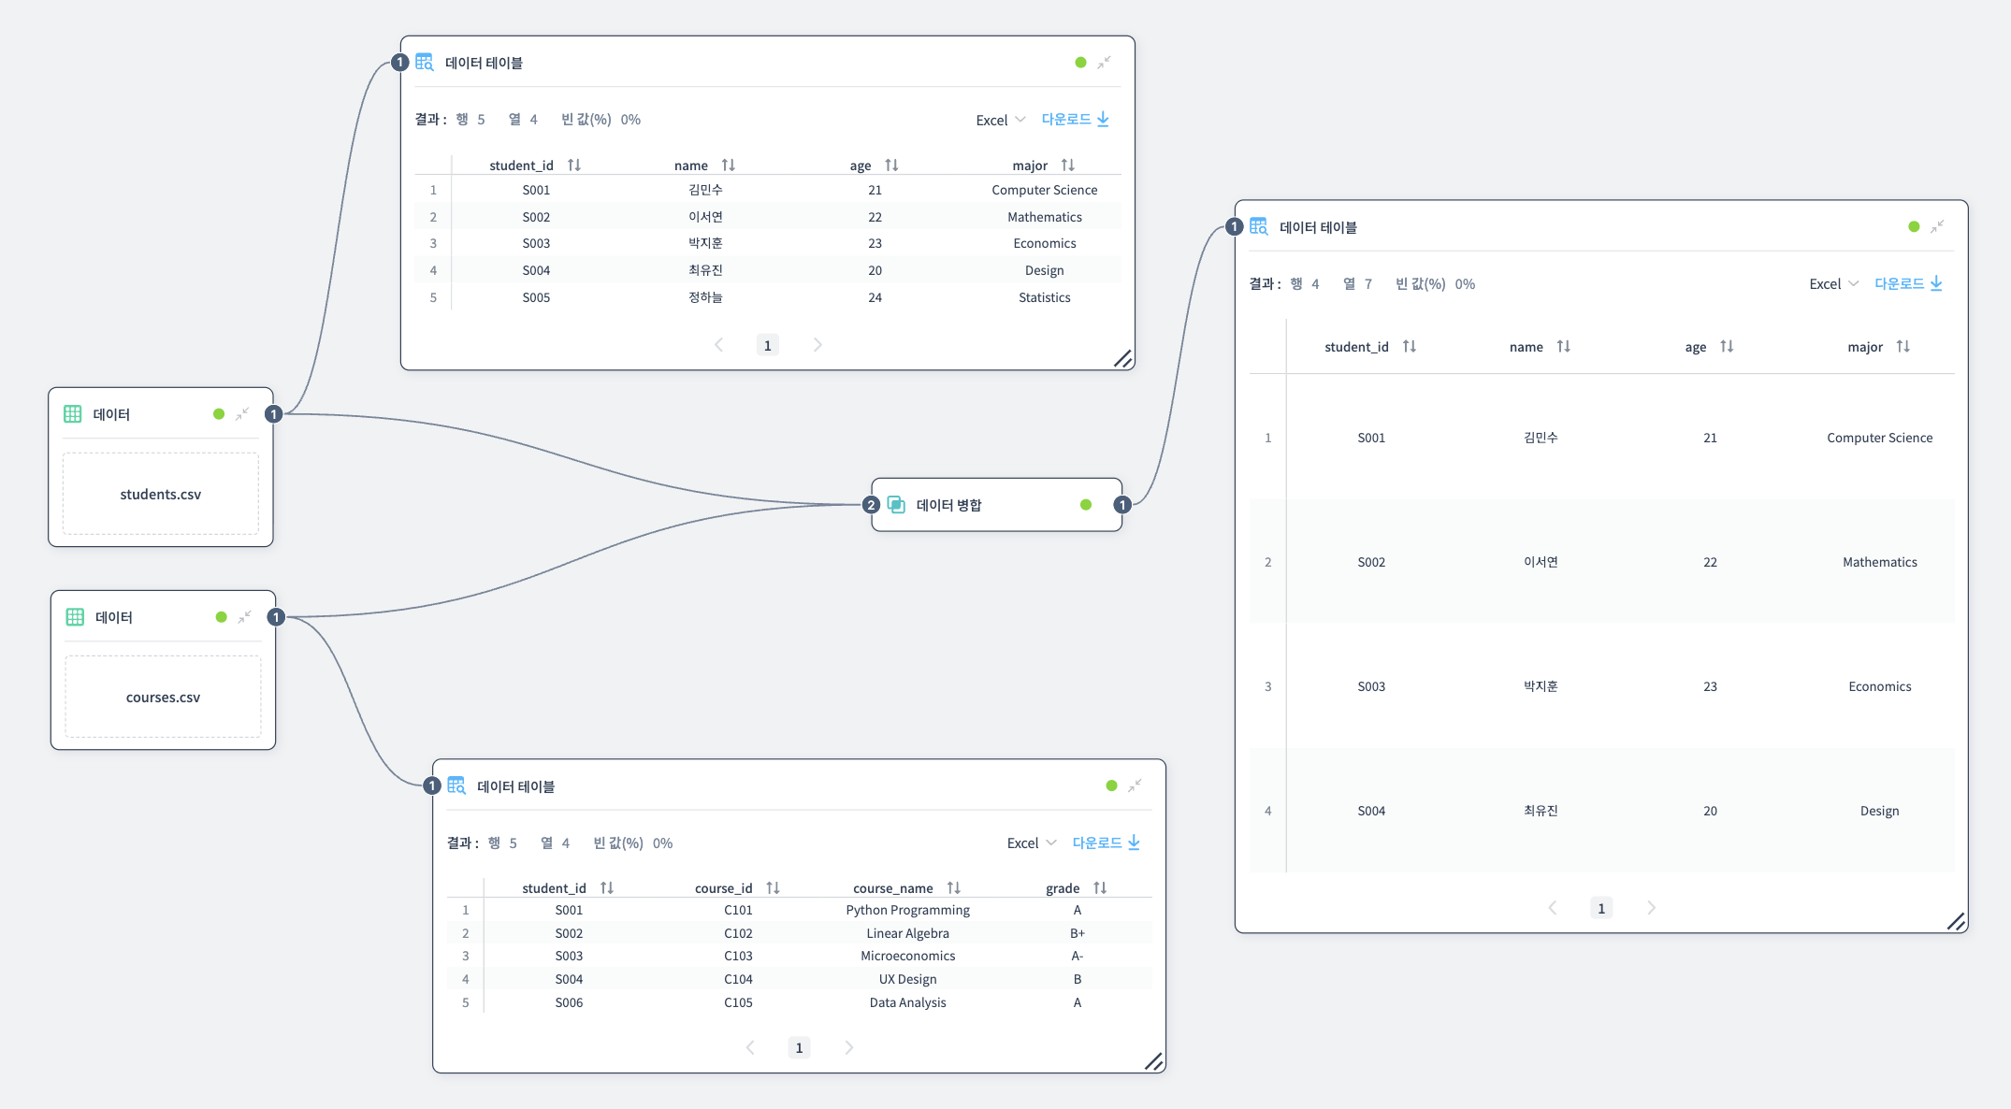The height and width of the screenshot is (1109, 2011).
Task: Collapse the courses.csv data node
Action: point(244,617)
